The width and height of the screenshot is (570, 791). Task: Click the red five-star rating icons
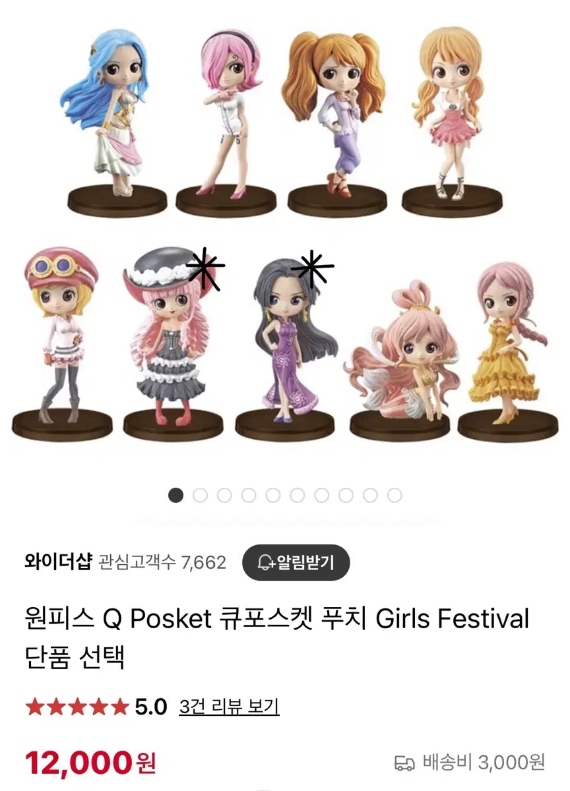pyautogui.click(x=77, y=707)
